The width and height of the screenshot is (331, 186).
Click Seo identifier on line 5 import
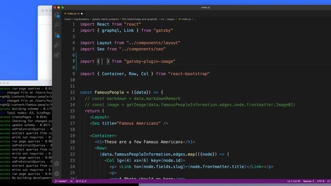point(101,49)
